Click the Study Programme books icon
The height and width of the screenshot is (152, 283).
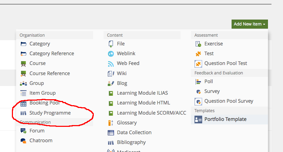tap(23, 113)
